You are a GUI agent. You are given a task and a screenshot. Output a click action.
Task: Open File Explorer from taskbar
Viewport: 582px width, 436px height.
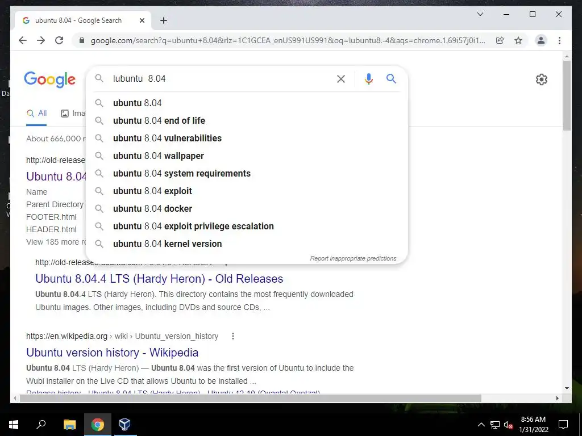pos(70,425)
